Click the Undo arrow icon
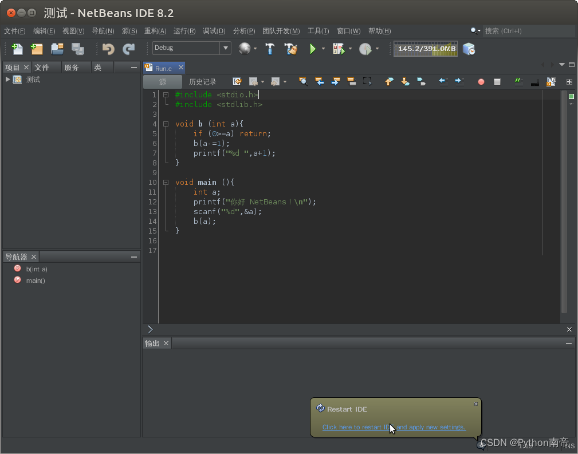The height and width of the screenshot is (454, 578). click(108, 49)
